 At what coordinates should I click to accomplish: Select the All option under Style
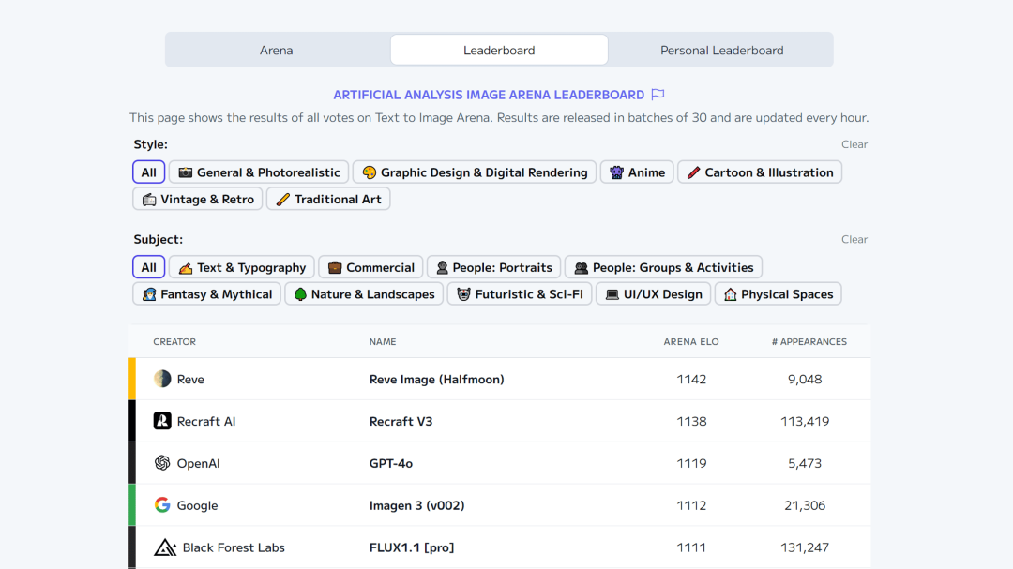[148, 172]
